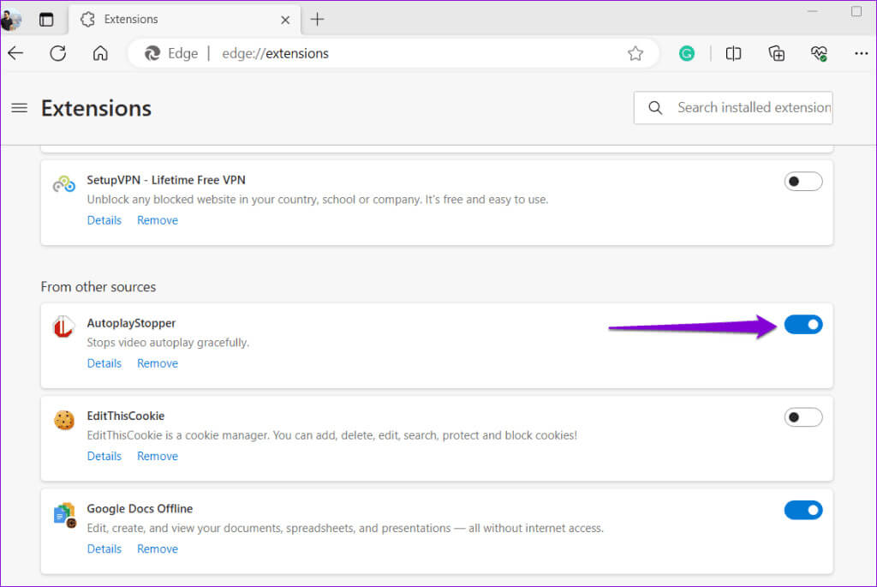This screenshot has width=877, height=587.
Task: Click the edge://extensions address bar
Action: tap(394, 54)
